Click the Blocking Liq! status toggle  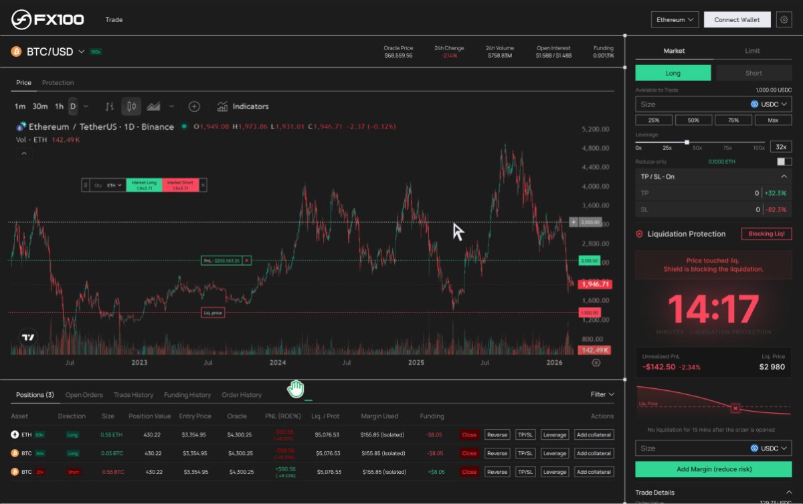(766, 234)
